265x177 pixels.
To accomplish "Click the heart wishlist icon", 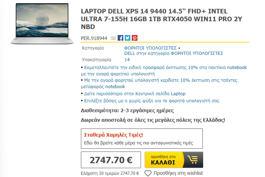I will (148, 173).
